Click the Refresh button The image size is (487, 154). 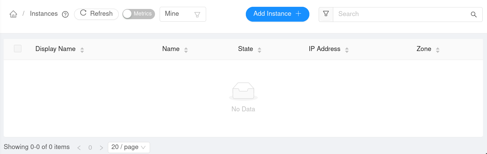tap(96, 14)
